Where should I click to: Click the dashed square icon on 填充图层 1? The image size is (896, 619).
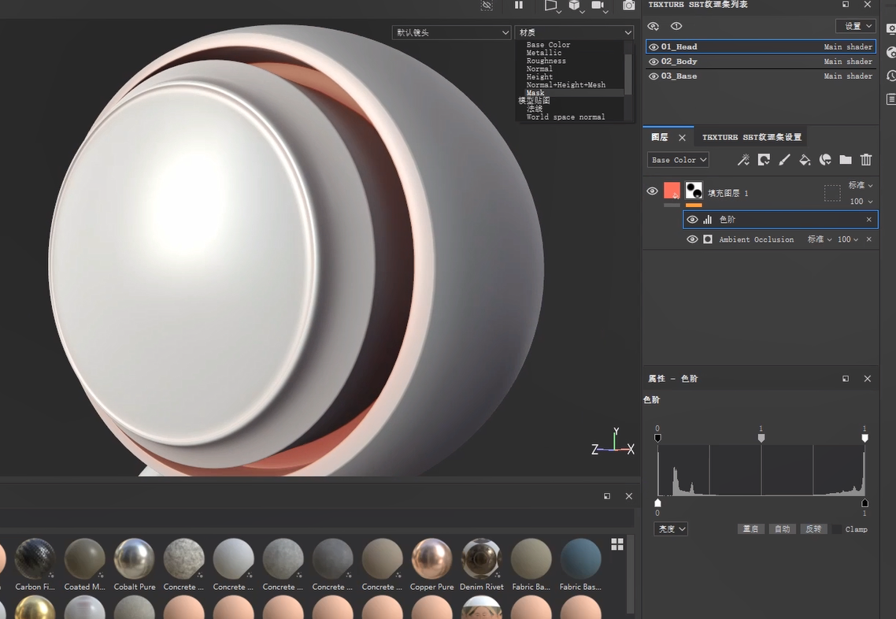coord(832,193)
